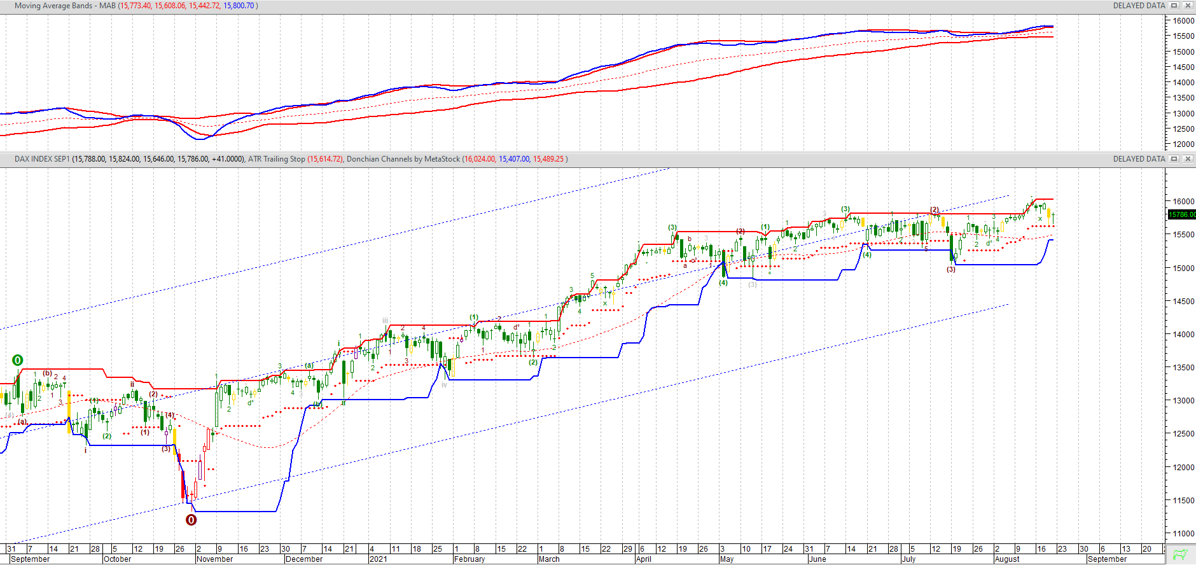1196x565 pixels.
Task: Maximize the DAX INDEX SEP1 pane
Action: click(x=1174, y=159)
